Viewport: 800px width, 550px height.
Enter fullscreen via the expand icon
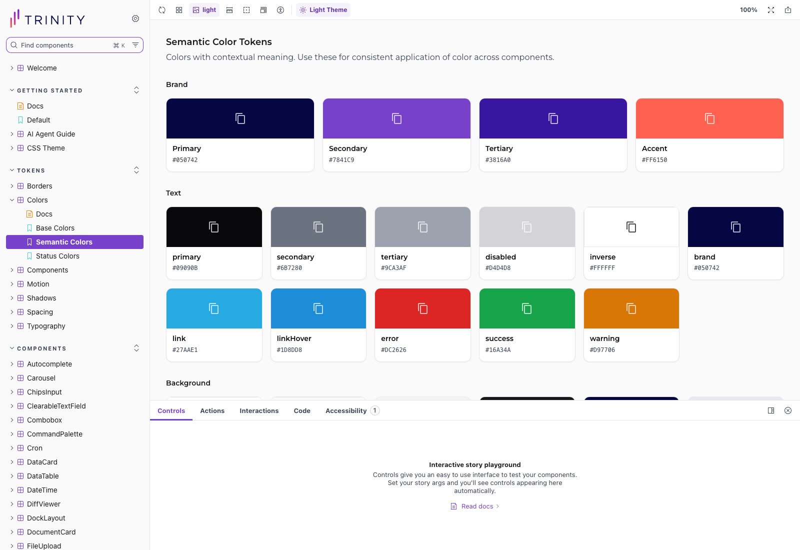coord(771,10)
